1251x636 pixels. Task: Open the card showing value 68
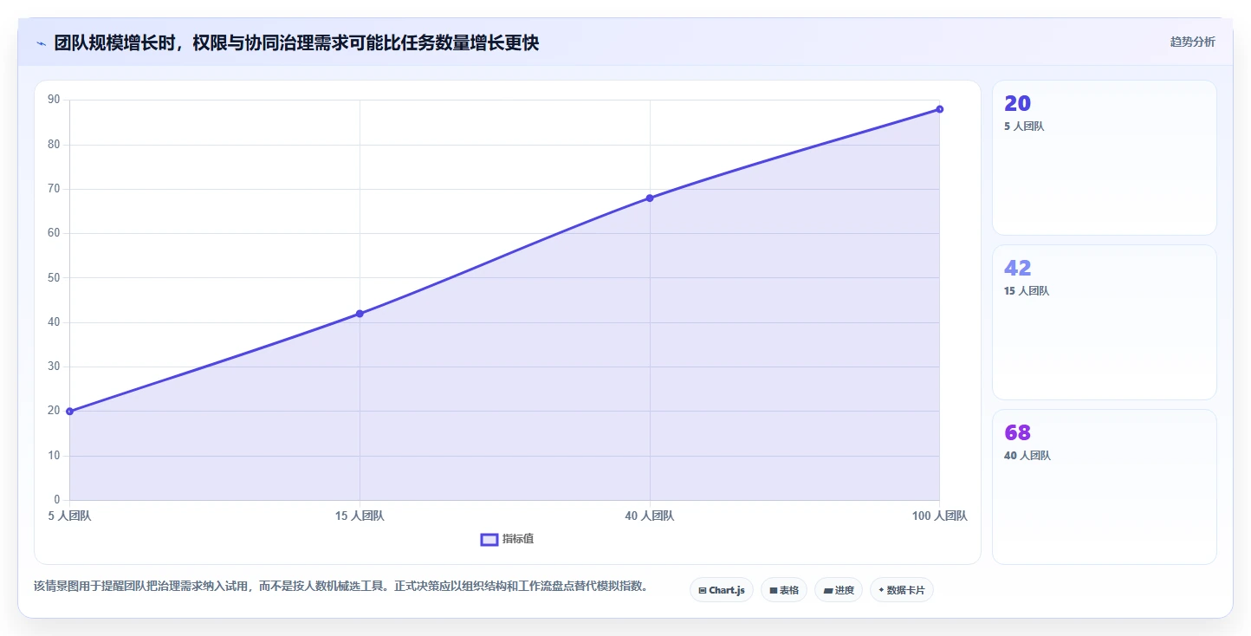click(x=1104, y=487)
